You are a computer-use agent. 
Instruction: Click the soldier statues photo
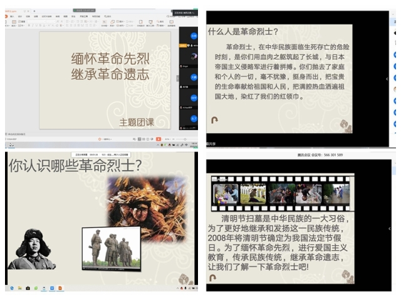(112, 249)
